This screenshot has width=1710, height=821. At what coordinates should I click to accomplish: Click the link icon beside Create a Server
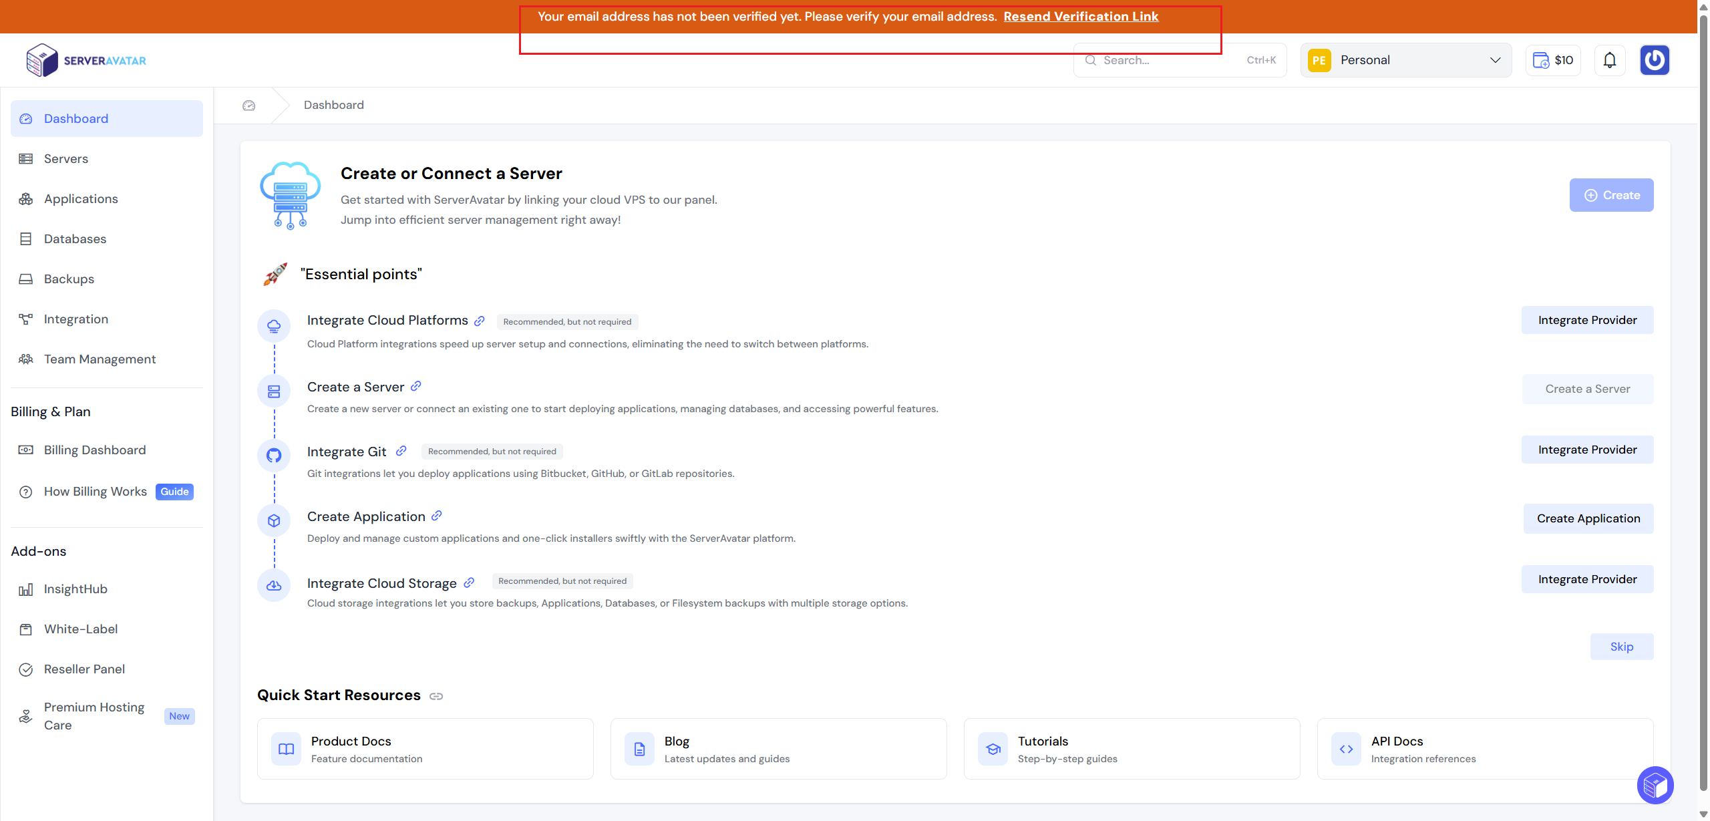415,386
